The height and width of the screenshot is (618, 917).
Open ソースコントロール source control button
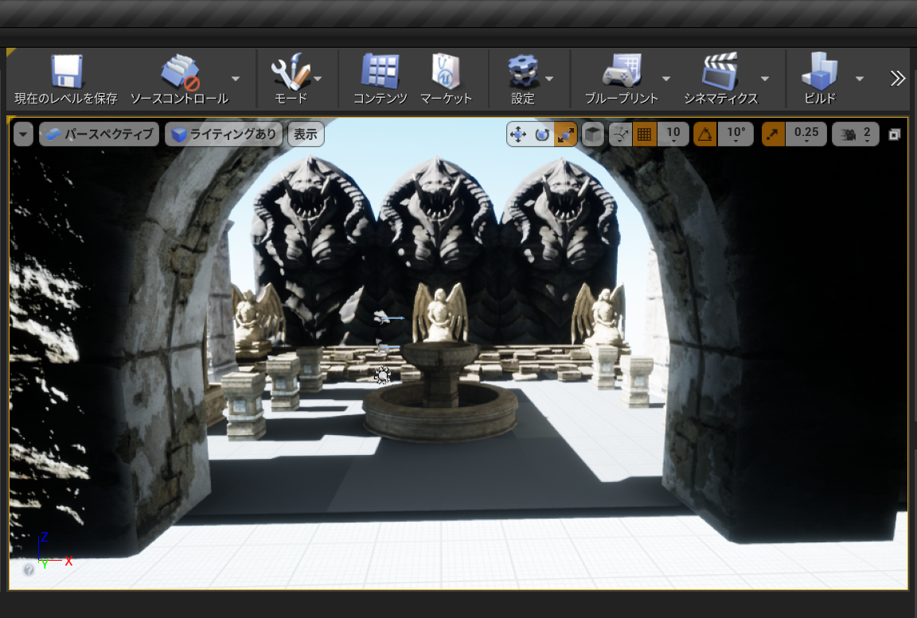pyautogui.click(x=180, y=79)
